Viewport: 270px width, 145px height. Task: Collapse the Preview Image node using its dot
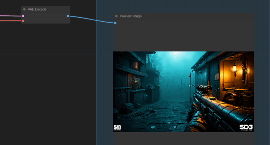coord(116,16)
